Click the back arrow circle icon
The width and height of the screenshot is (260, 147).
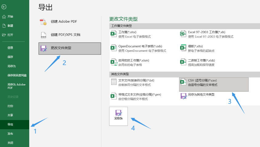pos(4,7)
